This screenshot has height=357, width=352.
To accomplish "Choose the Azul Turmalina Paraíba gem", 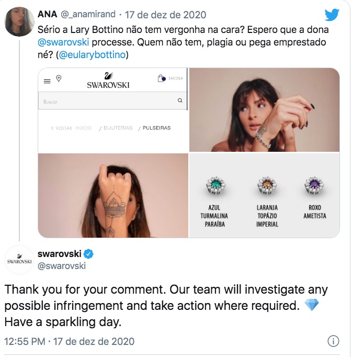I will click(214, 186).
